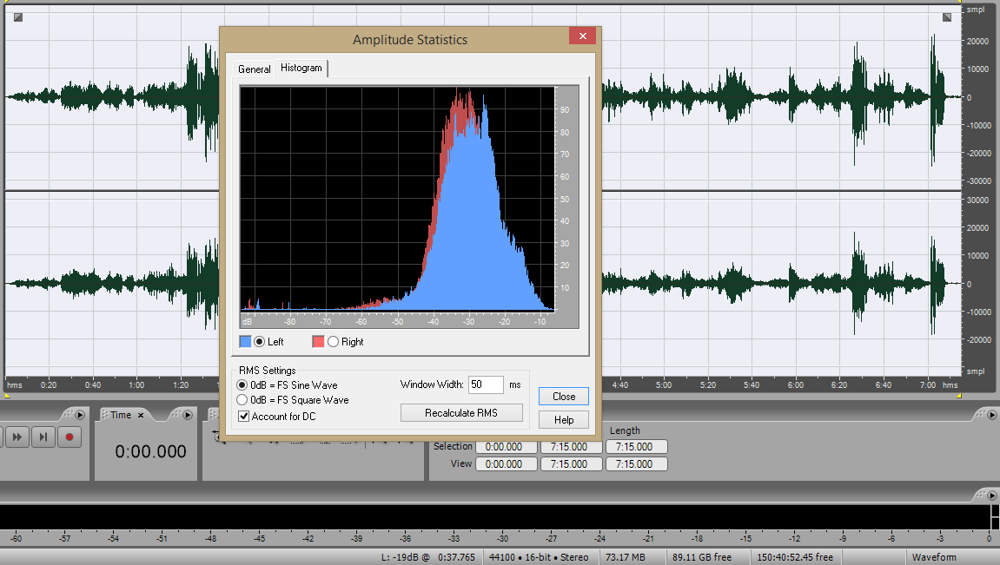Screen dimensions: 1000x565
Task: Switch to the General tab
Action: click(254, 69)
